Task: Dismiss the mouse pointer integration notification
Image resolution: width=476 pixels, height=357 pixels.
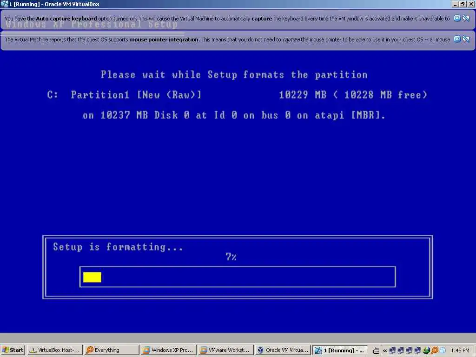Action: [457, 39]
